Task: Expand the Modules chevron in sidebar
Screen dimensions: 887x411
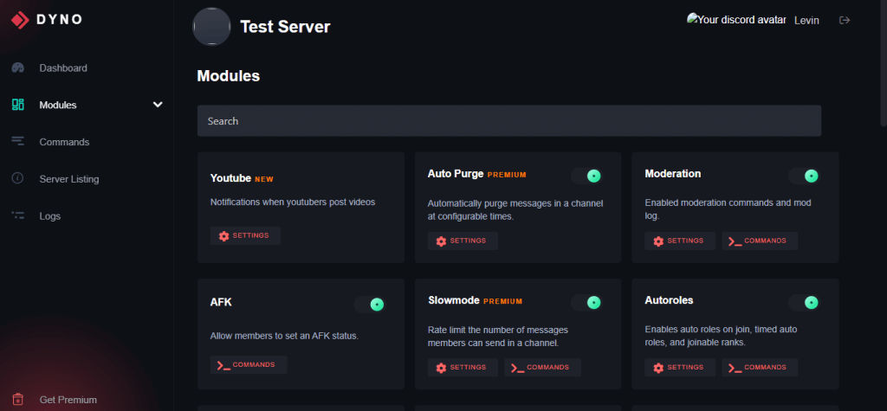Action: [x=158, y=105]
